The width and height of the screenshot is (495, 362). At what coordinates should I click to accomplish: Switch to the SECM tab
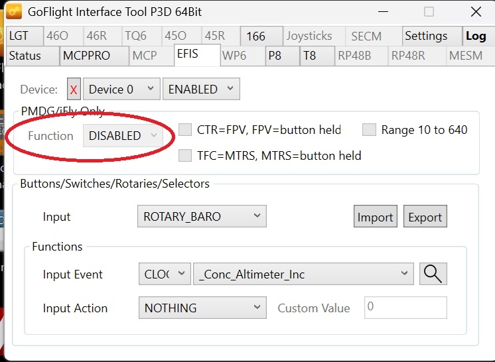[374, 36]
